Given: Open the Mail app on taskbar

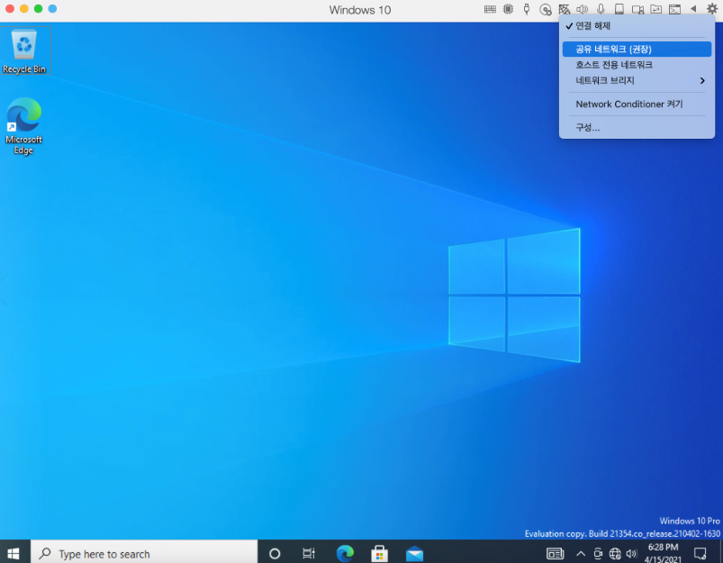Looking at the screenshot, I should point(414,553).
